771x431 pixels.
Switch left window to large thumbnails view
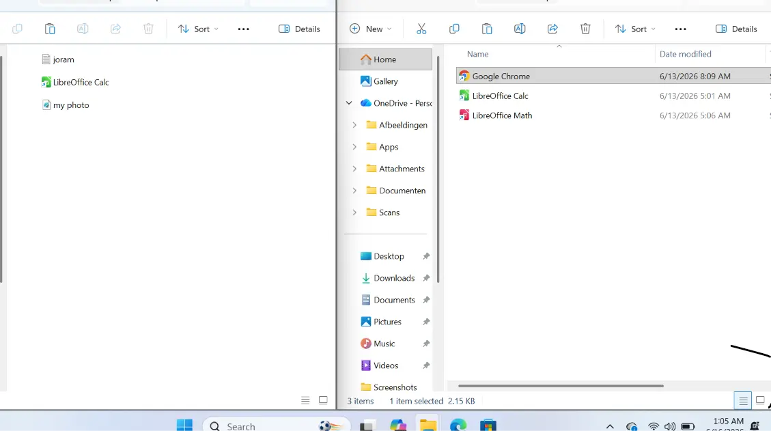[x=323, y=400]
